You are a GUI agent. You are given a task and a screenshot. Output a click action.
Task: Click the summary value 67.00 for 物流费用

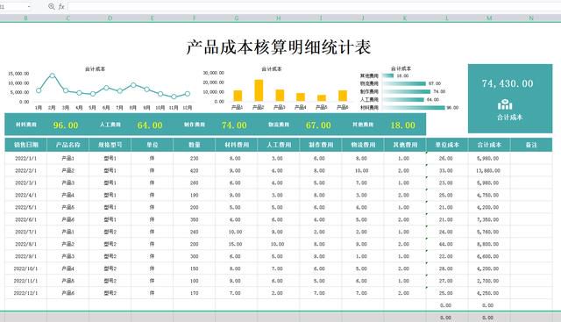pyautogui.click(x=318, y=125)
